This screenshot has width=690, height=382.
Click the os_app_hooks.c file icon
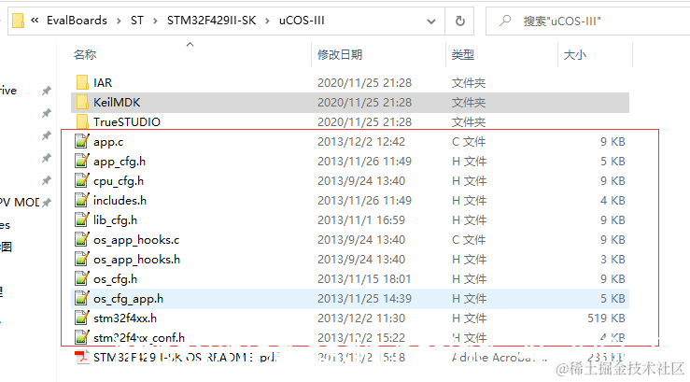point(82,240)
